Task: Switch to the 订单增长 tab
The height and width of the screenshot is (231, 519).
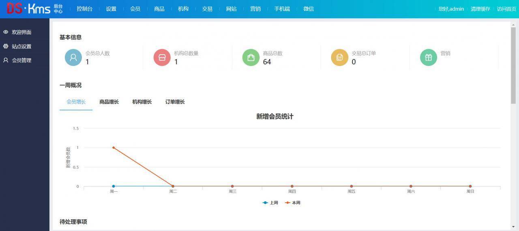Action: (175, 102)
